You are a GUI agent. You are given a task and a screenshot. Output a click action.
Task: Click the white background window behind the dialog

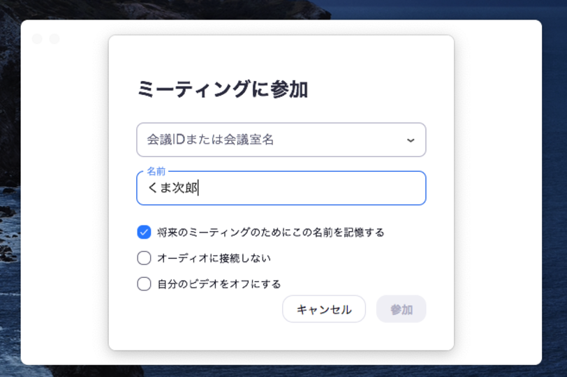64,209
